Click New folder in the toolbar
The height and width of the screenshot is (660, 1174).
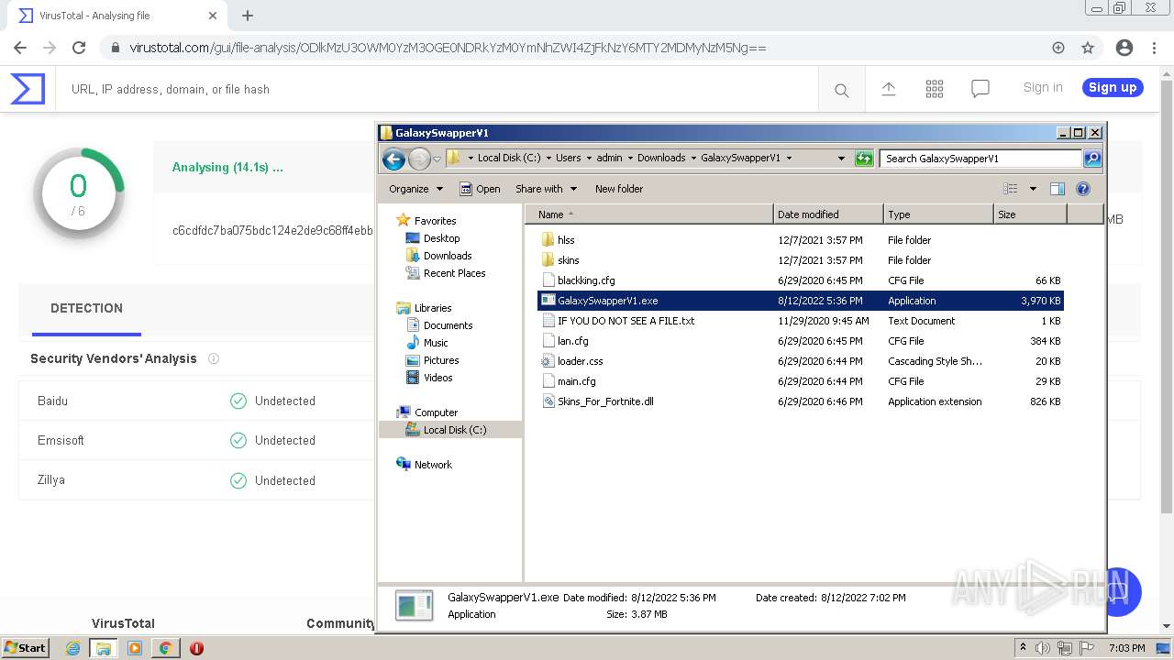pos(619,189)
